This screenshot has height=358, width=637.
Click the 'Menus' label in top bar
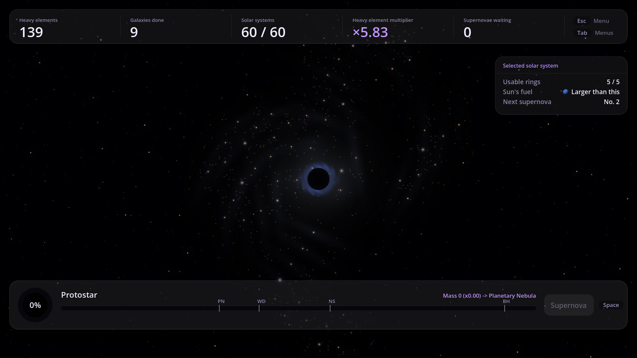pyautogui.click(x=604, y=33)
